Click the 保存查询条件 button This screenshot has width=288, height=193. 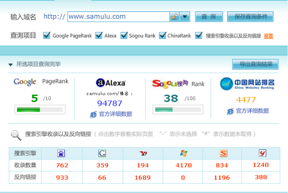pyautogui.click(x=250, y=17)
